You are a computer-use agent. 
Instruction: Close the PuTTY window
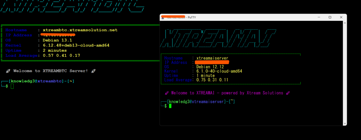point(340,17)
